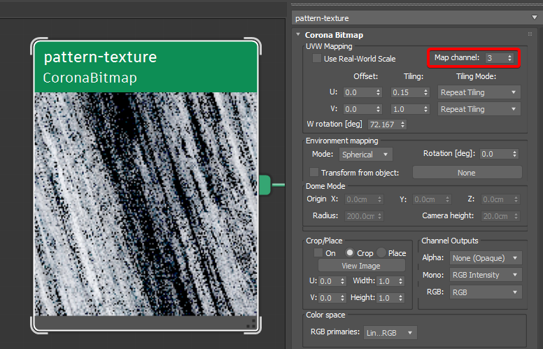Collapse the Corona Bitmap rollout triangle
This screenshot has width=543, height=349.
coord(298,34)
